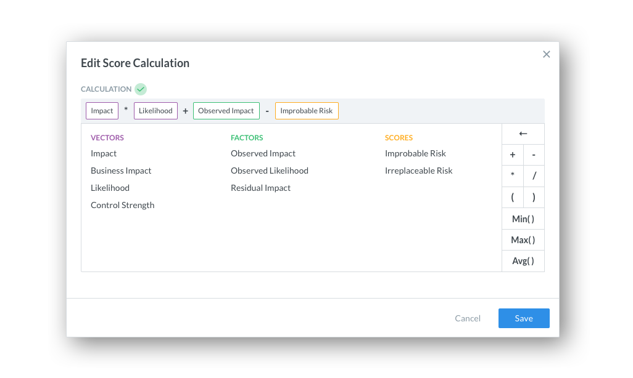The image size is (633, 378).
Task: Add Residual Impact factor
Action: pos(260,188)
